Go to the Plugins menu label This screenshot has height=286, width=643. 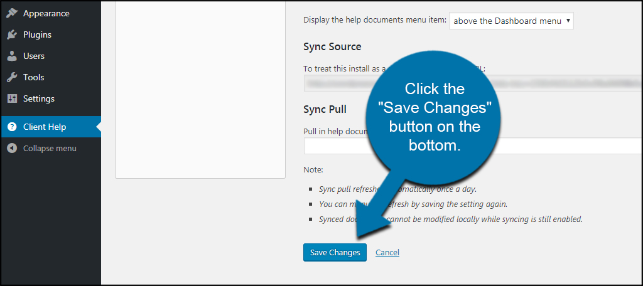click(37, 34)
